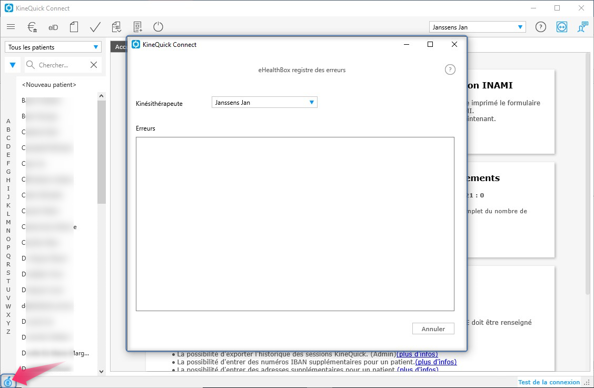This screenshot has height=388, width=594.
Task: Open the document with checkmark icon
Action: coord(116,27)
